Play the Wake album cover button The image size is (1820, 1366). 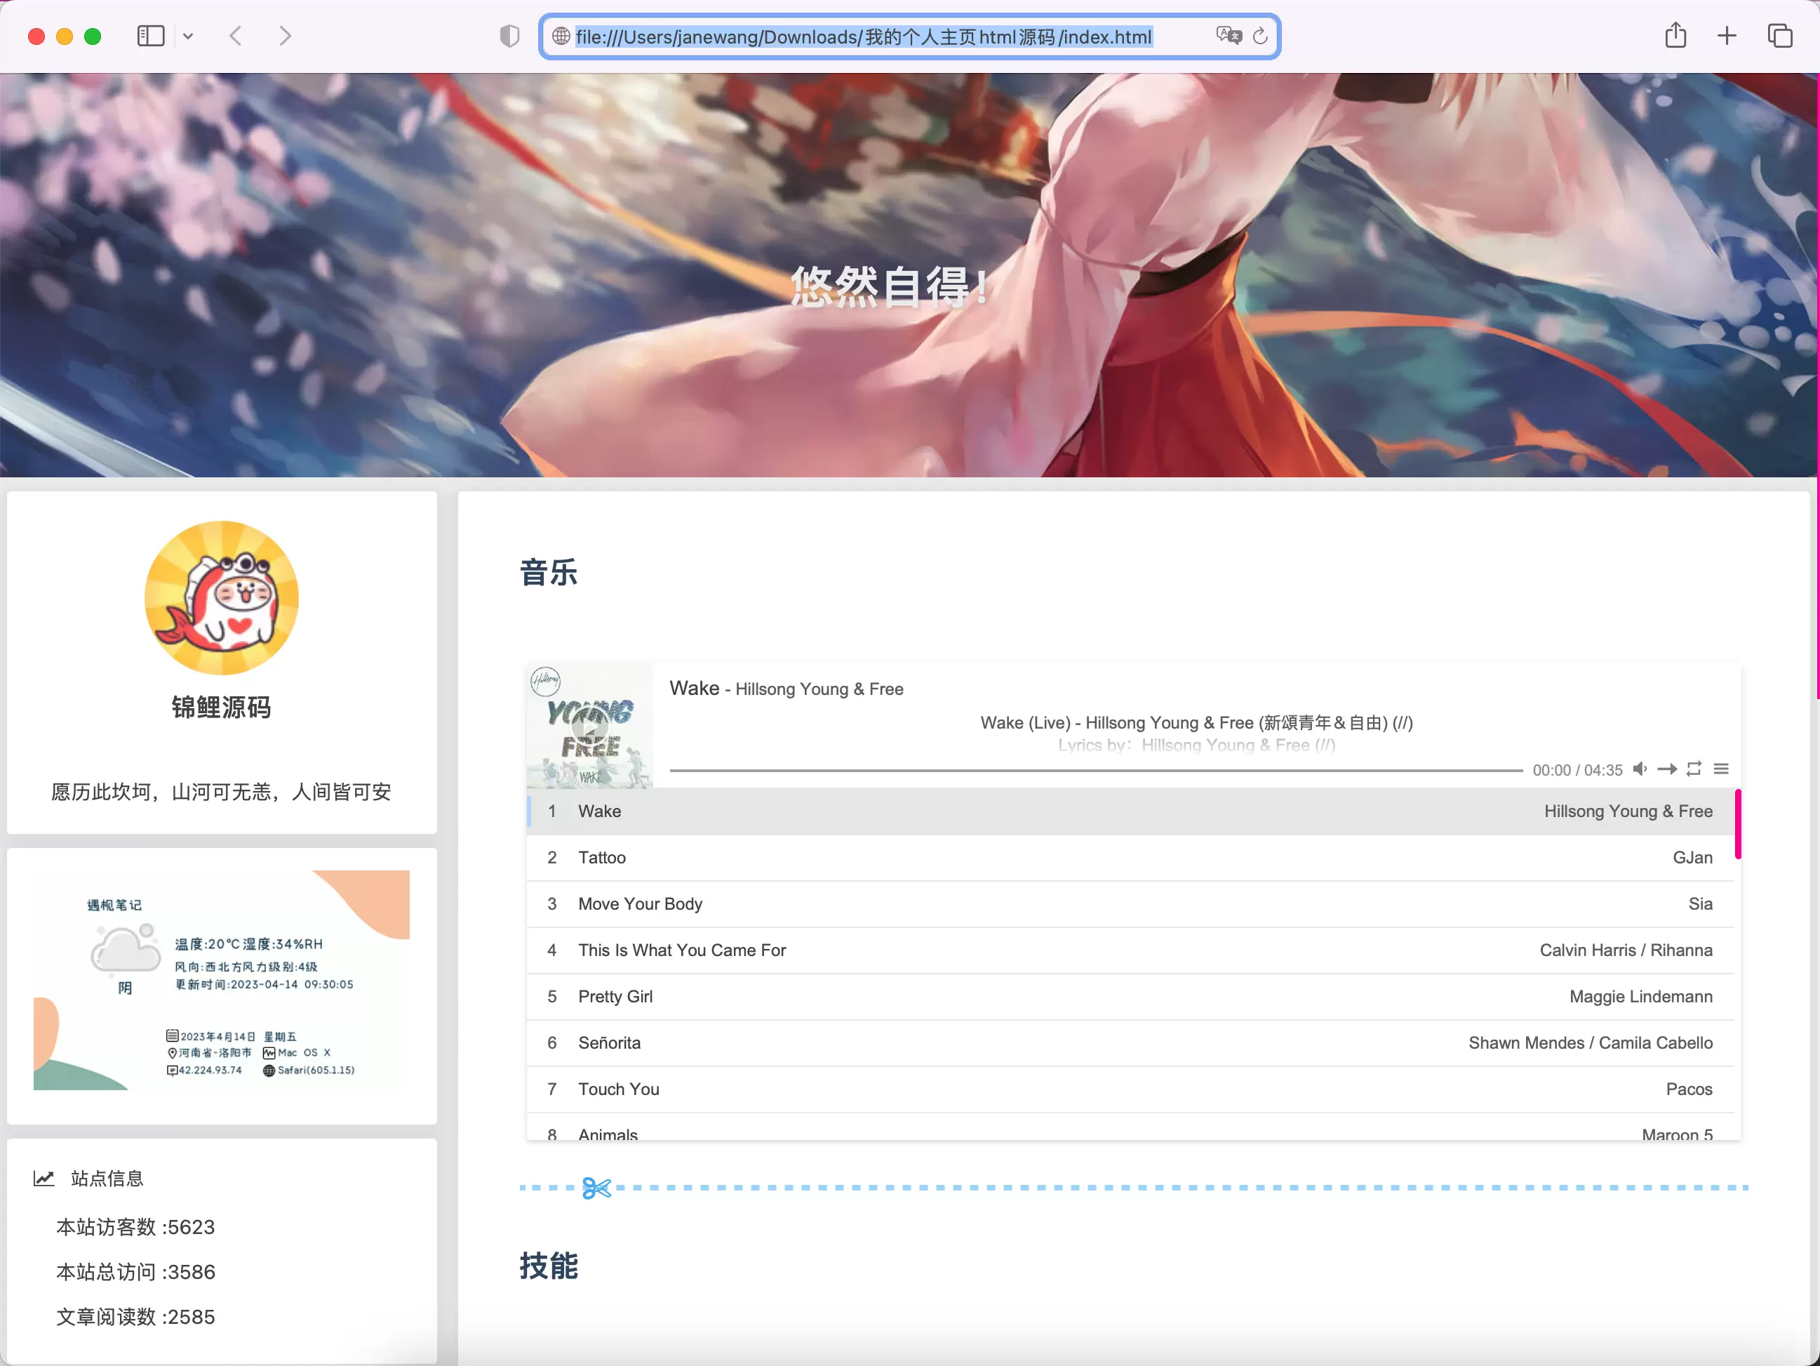pos(590,725)
